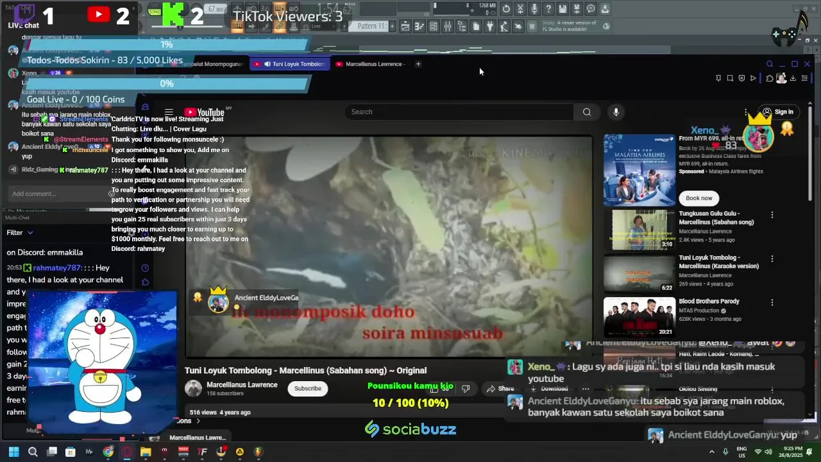Show hidden system tray icons chevron

click(x=711, y=452)
